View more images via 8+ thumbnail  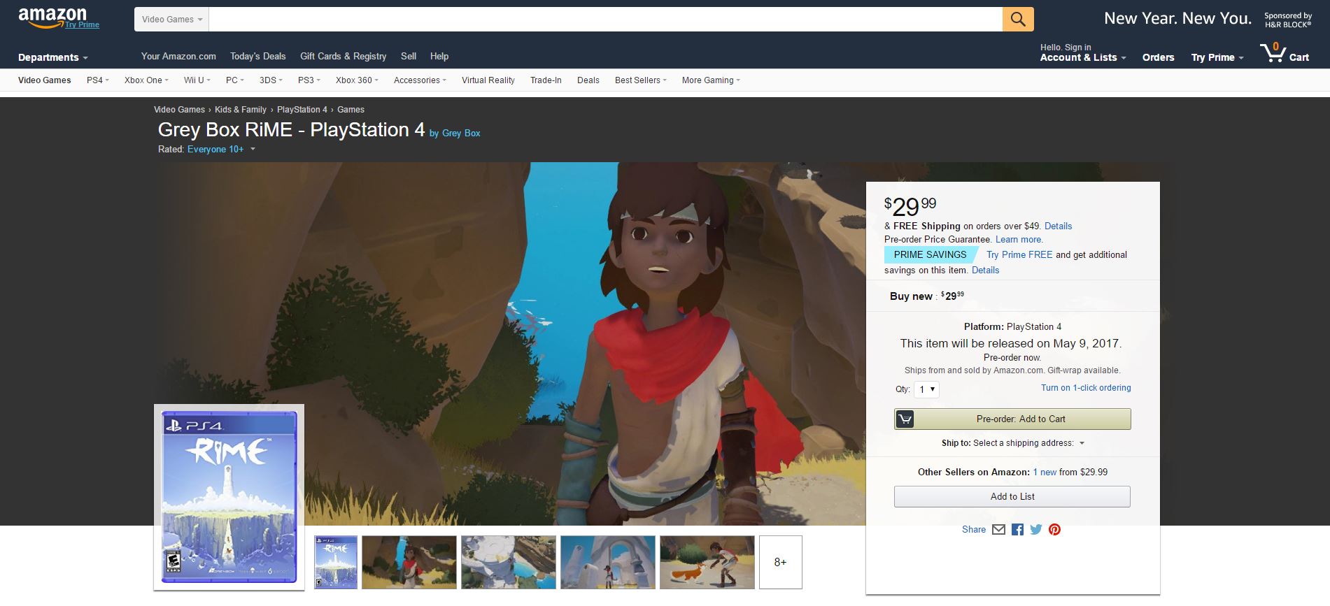[780, 562]
